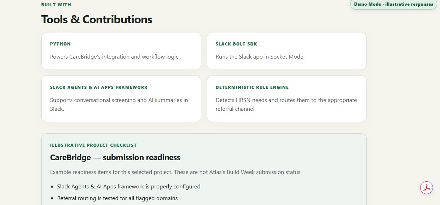This screenshot has height=205, width=440.
Task: Click the Example readiness items note text
Action: (176, 172)
